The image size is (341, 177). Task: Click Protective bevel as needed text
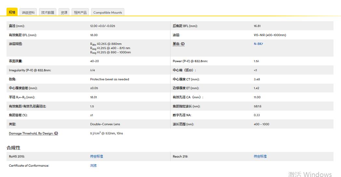[110, 79]
